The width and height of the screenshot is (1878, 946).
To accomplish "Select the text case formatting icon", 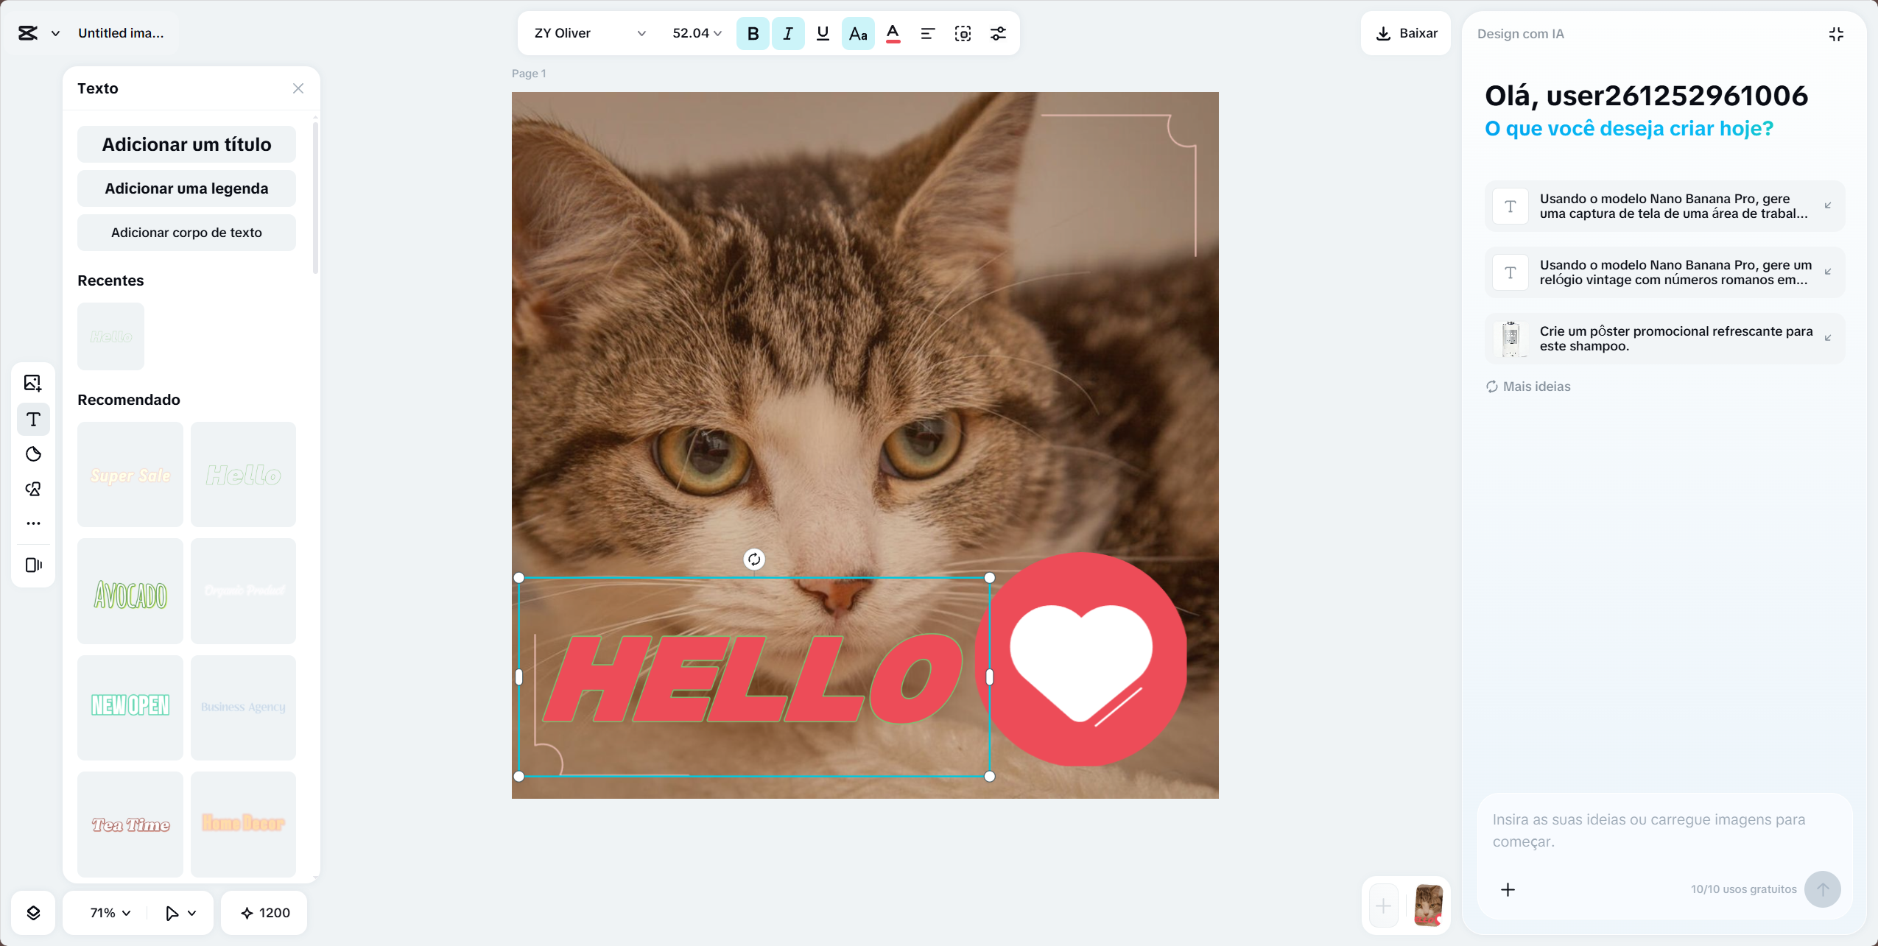I will (857, 33).
